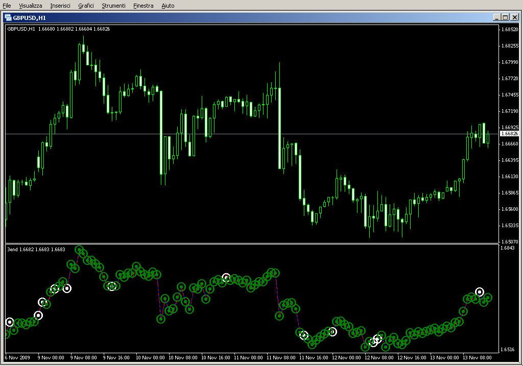Image resolution: width=523 pixels, height=366 pixels.
Task: Click the 11 Nov 16:00 time label
Action: coord(314,358)
